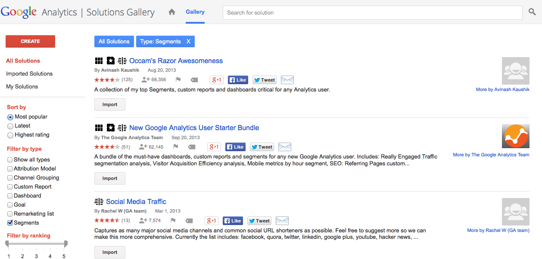
Task: Tweet the Social Media Traffic solution
Action: coord(260,221)
